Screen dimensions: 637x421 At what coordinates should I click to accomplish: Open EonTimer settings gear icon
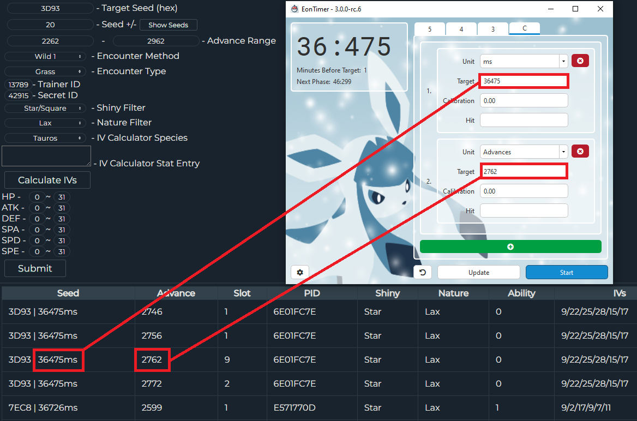tap(300, 272)
